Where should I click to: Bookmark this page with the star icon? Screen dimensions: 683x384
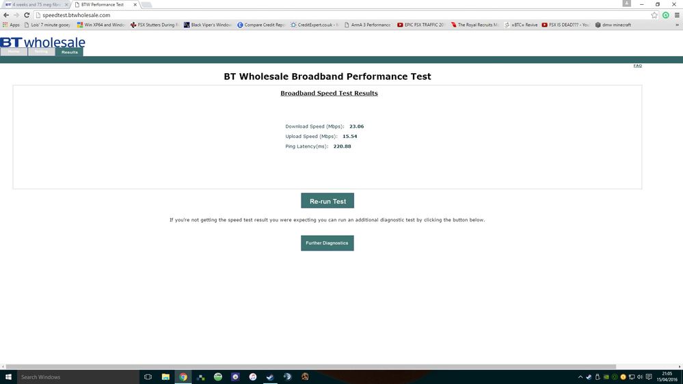[654, 15]
